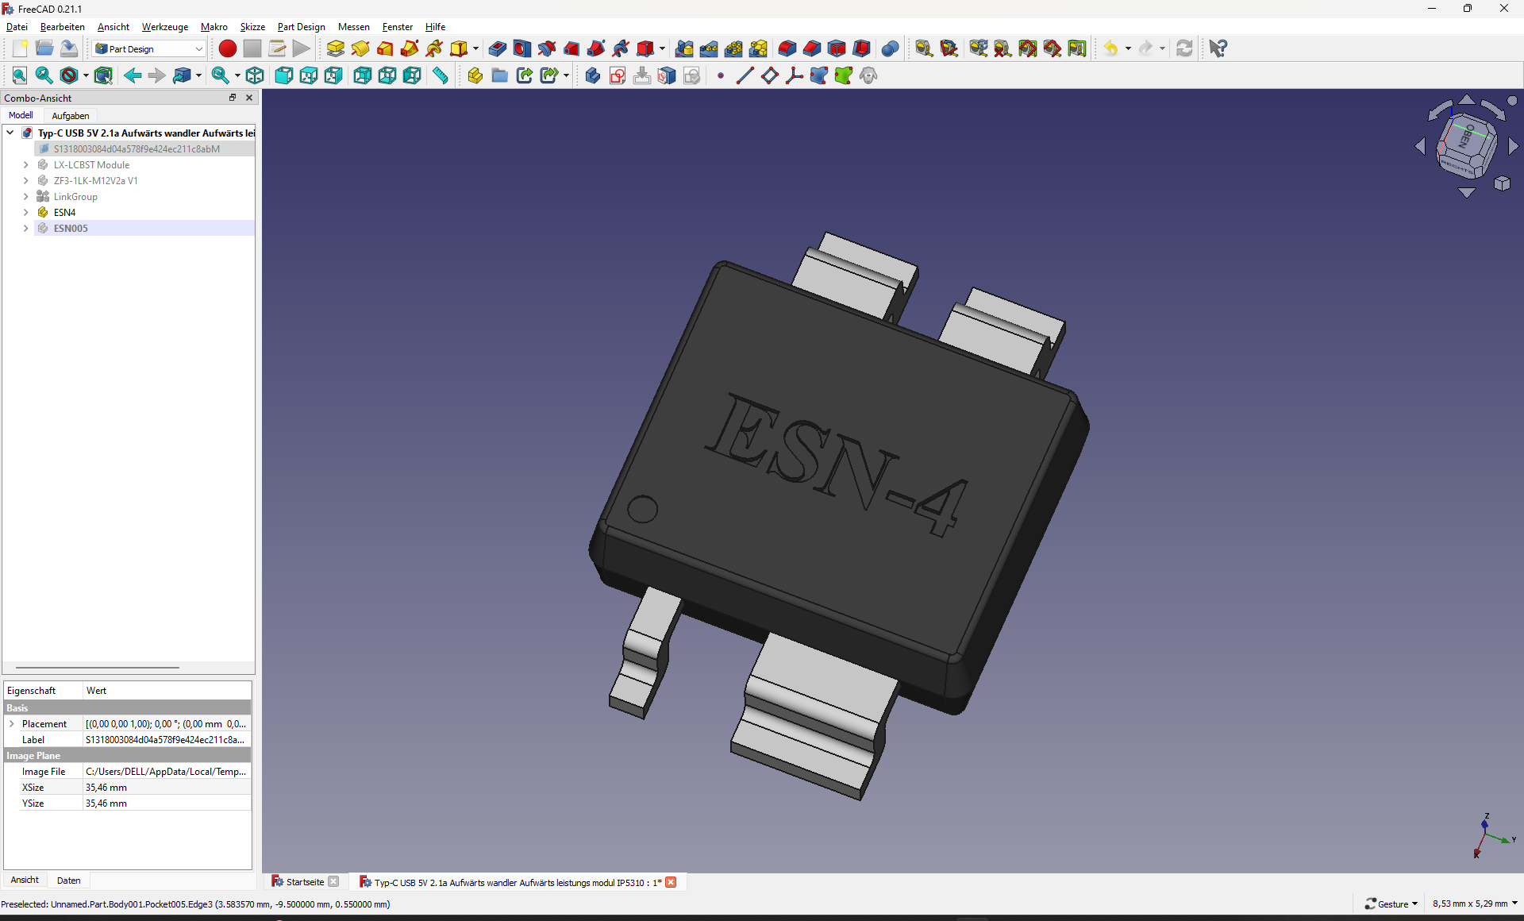Switch to isometric view icon
This screenshot has height=921, width=1524.
pos(255,75)
